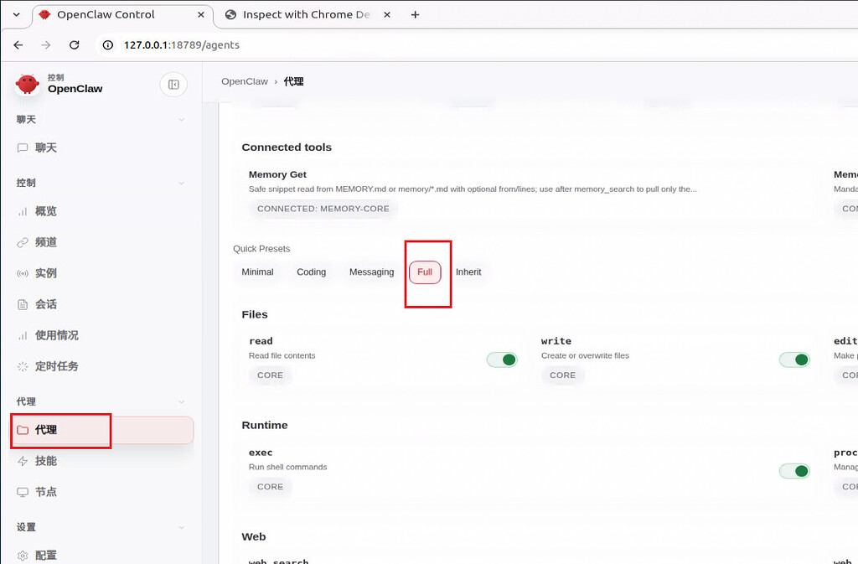Open 使用情况 usage page in sidebar
The image size is (858, 564).
(x=101, y=335)
